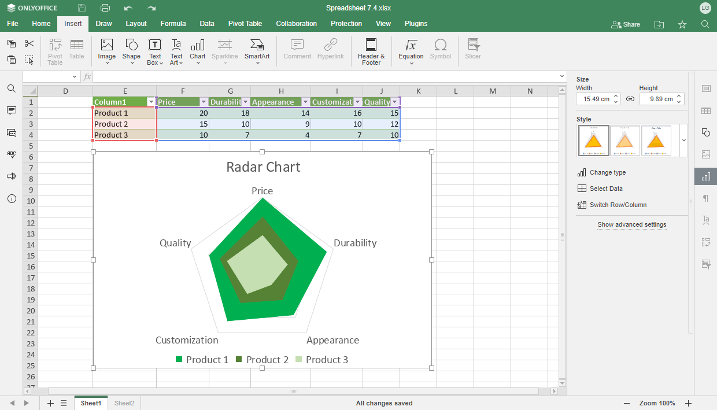Image resolution: width=717 pixels, height=410 pixels.
Task: Toggle the filter on the Price column header
Action: 202,101
